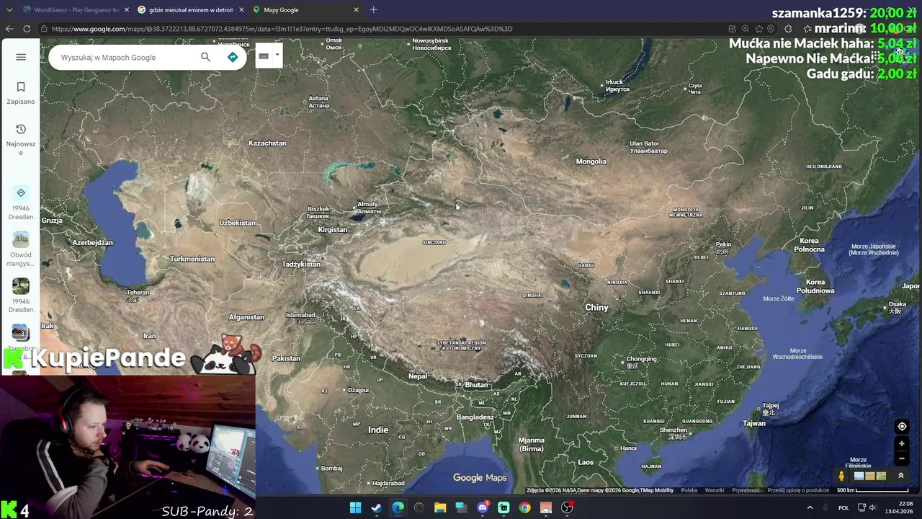The image size is (922, 519).
Task: Open directions with the blue arrow icon
Action: pyautogui.click(x=233, y=57)
